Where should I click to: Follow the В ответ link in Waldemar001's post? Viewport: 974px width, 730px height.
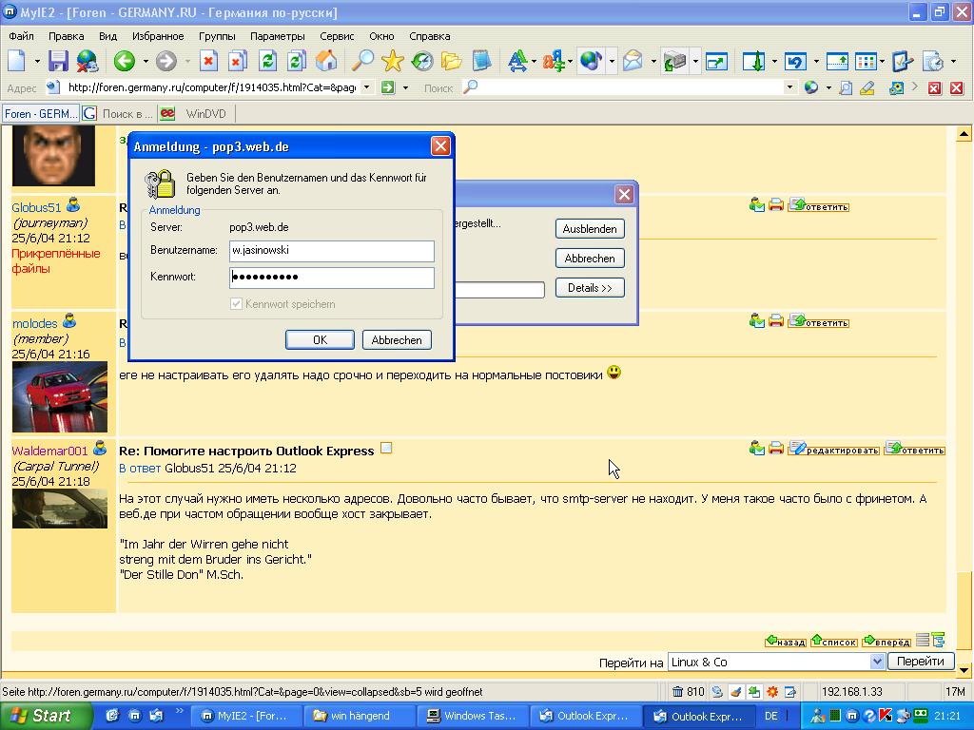[140, 468]
